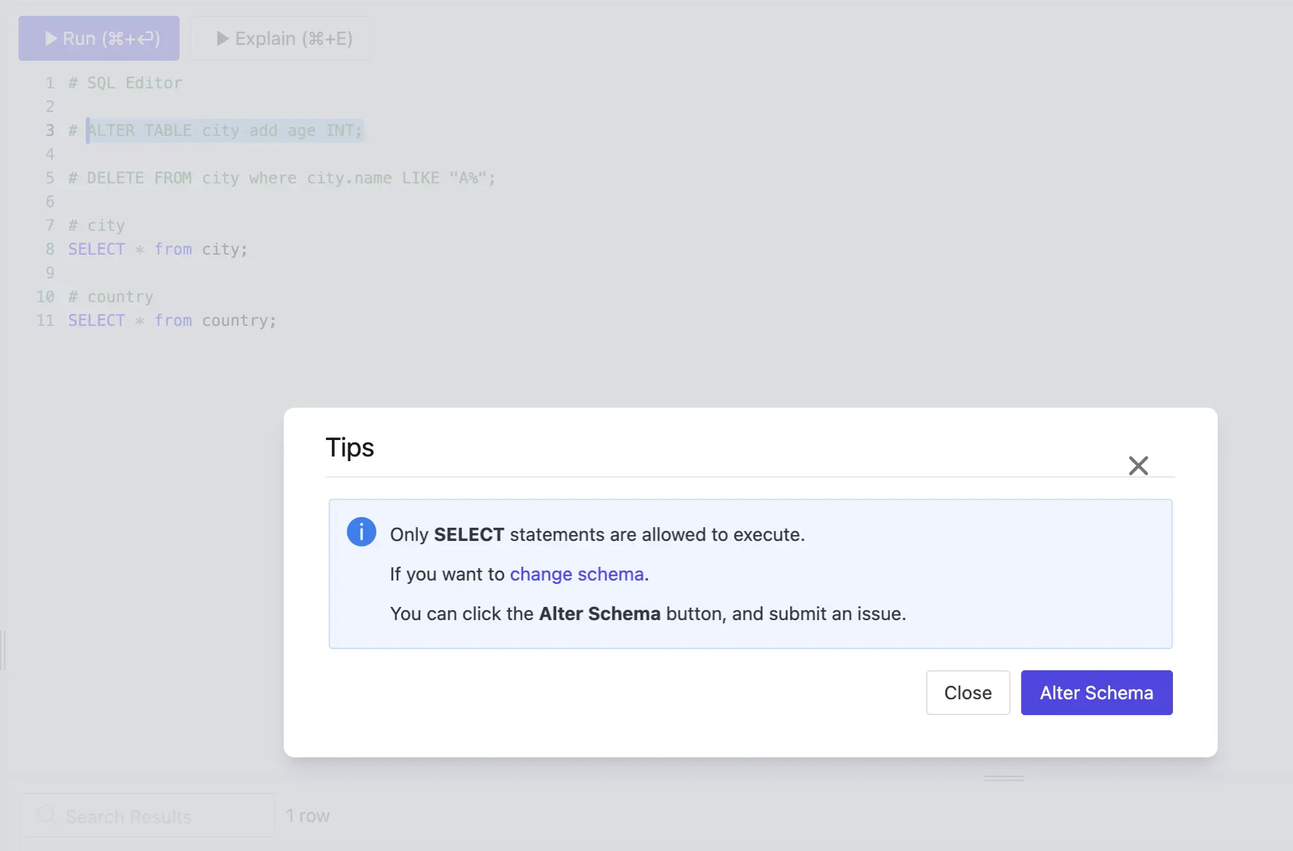Click the search magnifier icon
Viewport: 1293px width, 851px height.
pos(46,815)
